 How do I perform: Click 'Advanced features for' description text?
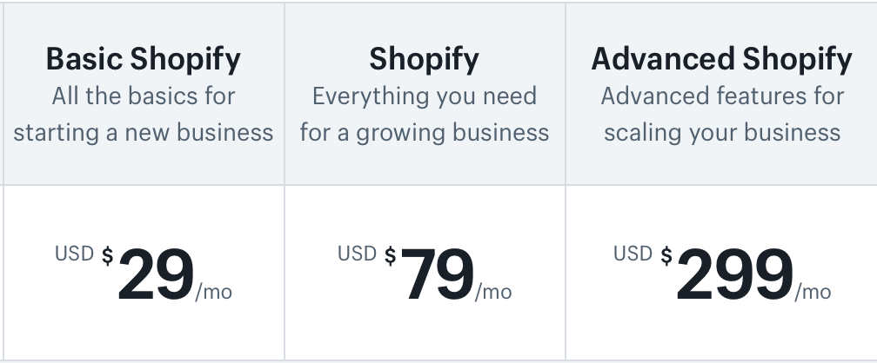[722, 96]
